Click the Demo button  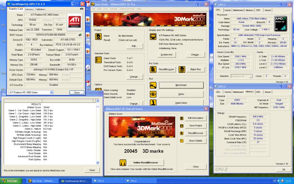(x=181, y=94)
